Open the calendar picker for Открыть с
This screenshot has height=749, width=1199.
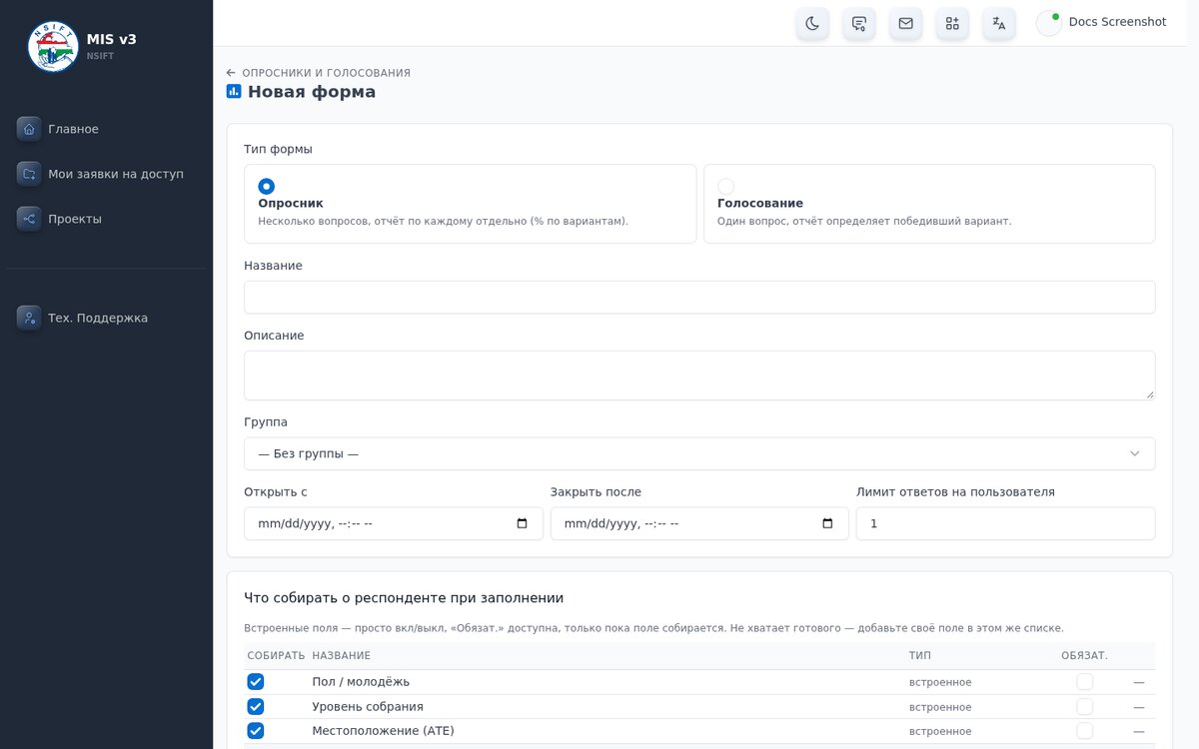(x=522, y=523)
